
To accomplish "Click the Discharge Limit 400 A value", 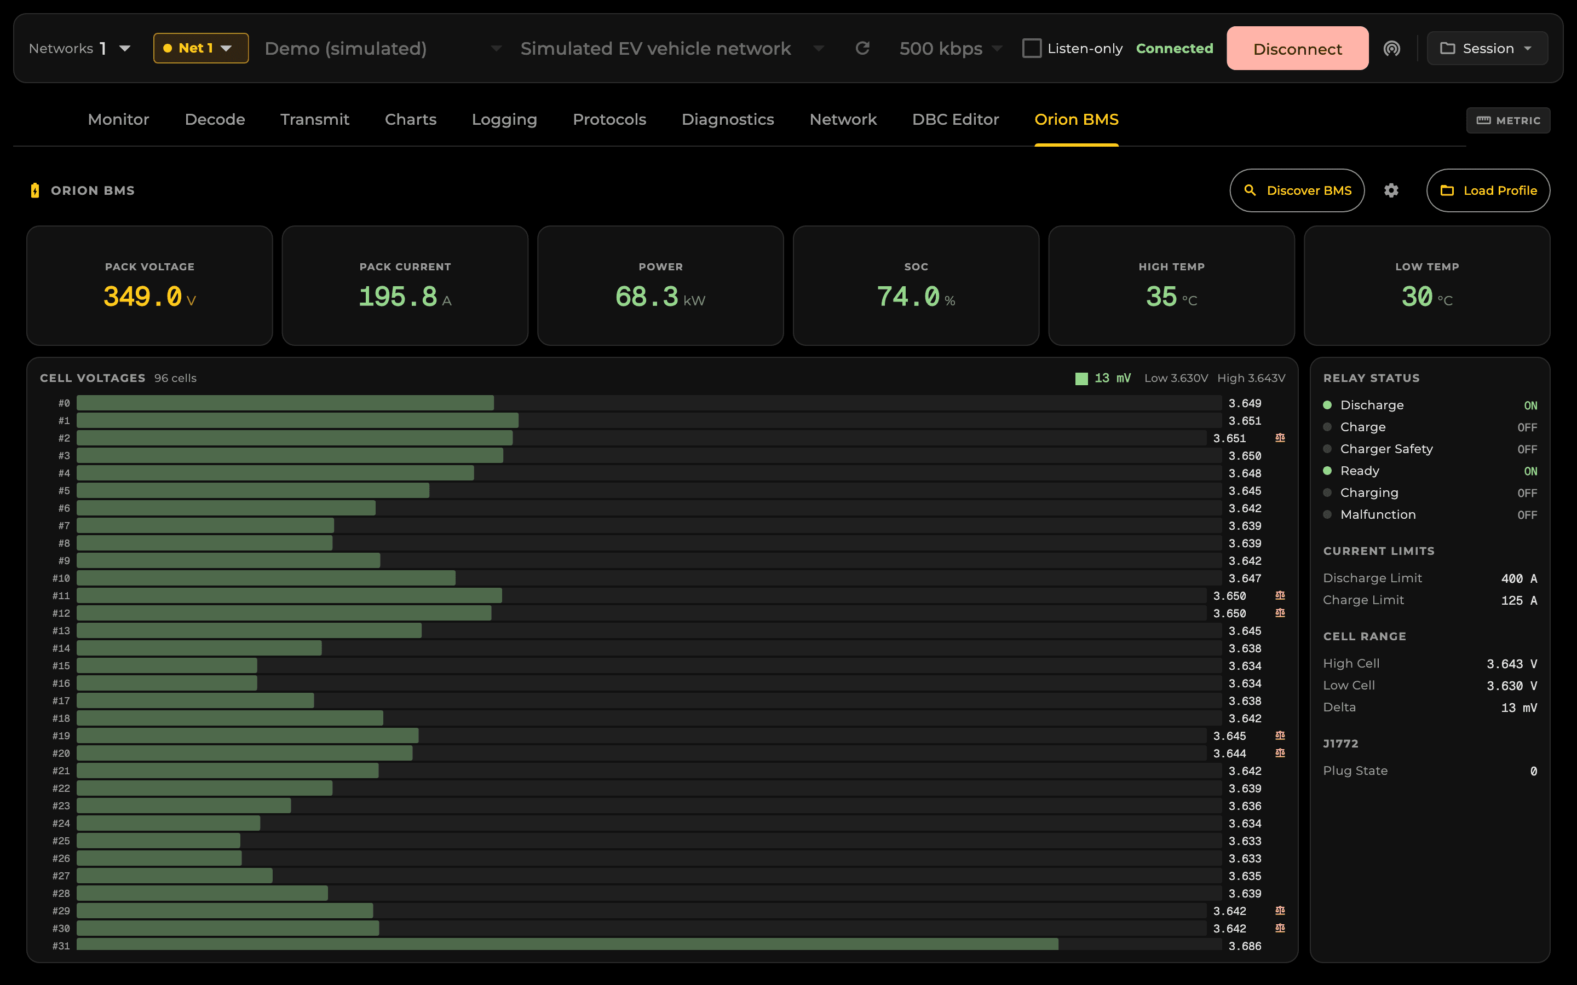I will (x=1519, y=578).
